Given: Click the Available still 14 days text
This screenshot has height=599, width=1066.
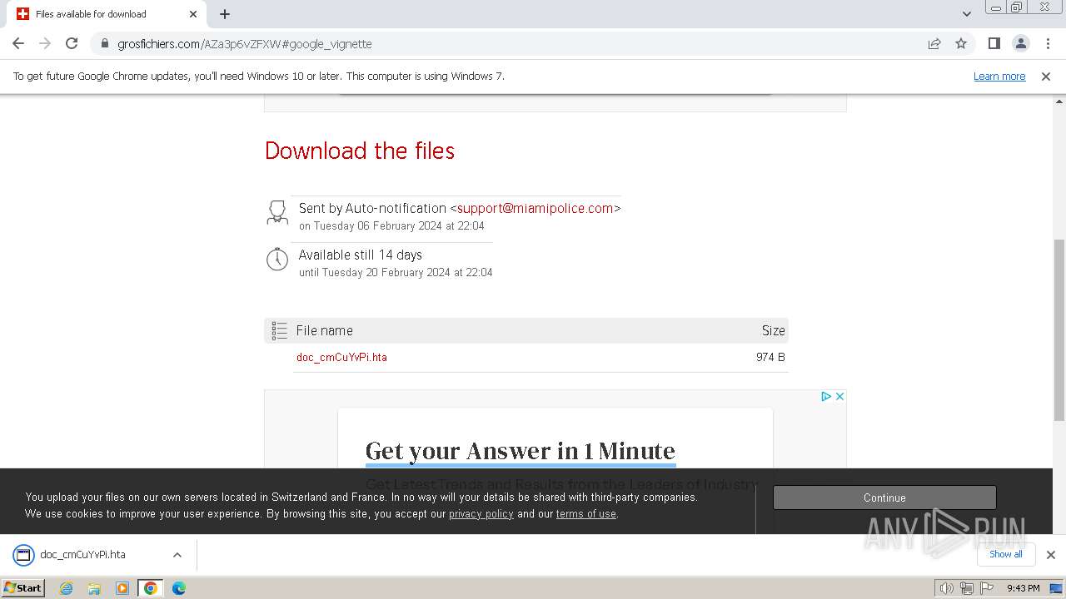Looking at the screenshot, I should pyautogui.click(x=361, y=255).
